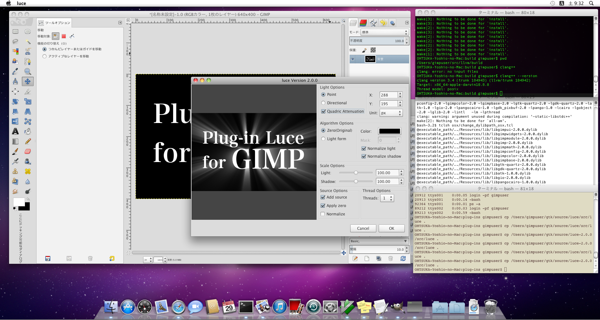The width and height of the screenshot is (600, 320).
Task: Adjust the Light scale spinner arrows
Action: click(402, 173)
